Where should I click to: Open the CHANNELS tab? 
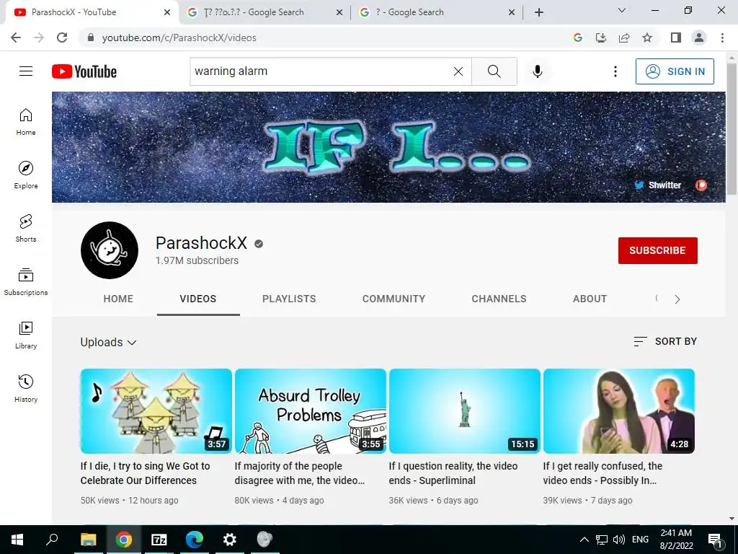(499, 299)
